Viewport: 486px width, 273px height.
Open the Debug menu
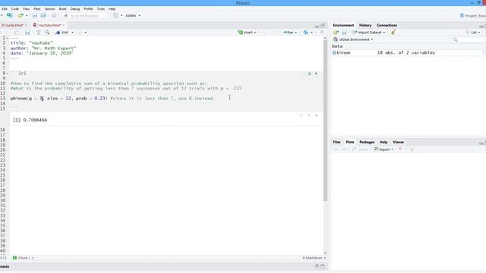tap(75, 9)
